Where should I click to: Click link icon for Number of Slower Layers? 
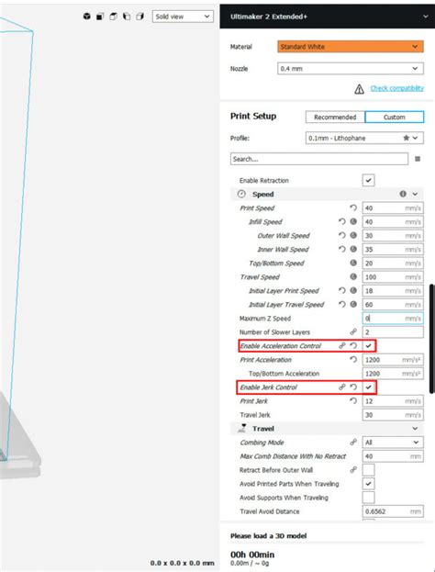353,332
